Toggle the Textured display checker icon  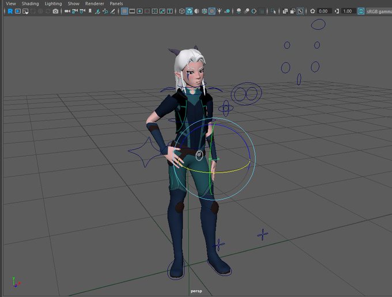pos(212,12)
